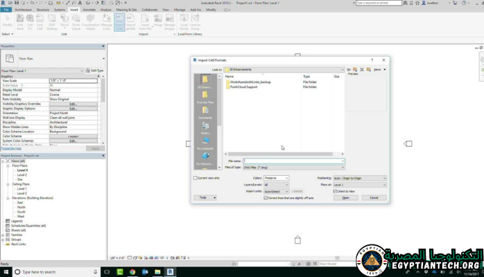Click the Manage Links ribbon icon

[x=107, y=22]
